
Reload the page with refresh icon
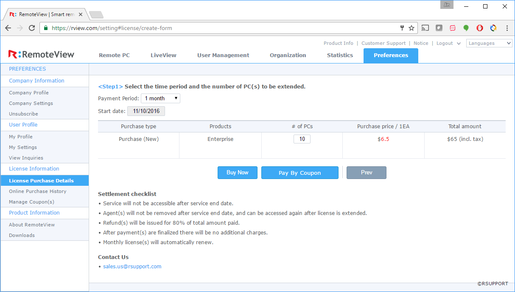coord(32,28)
